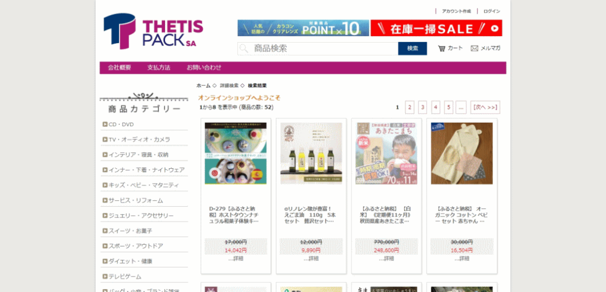Click the D-279 ホストタウンナチュラル和菓子 title
This screenshot has height=292, width=606.
coord(234,214)
